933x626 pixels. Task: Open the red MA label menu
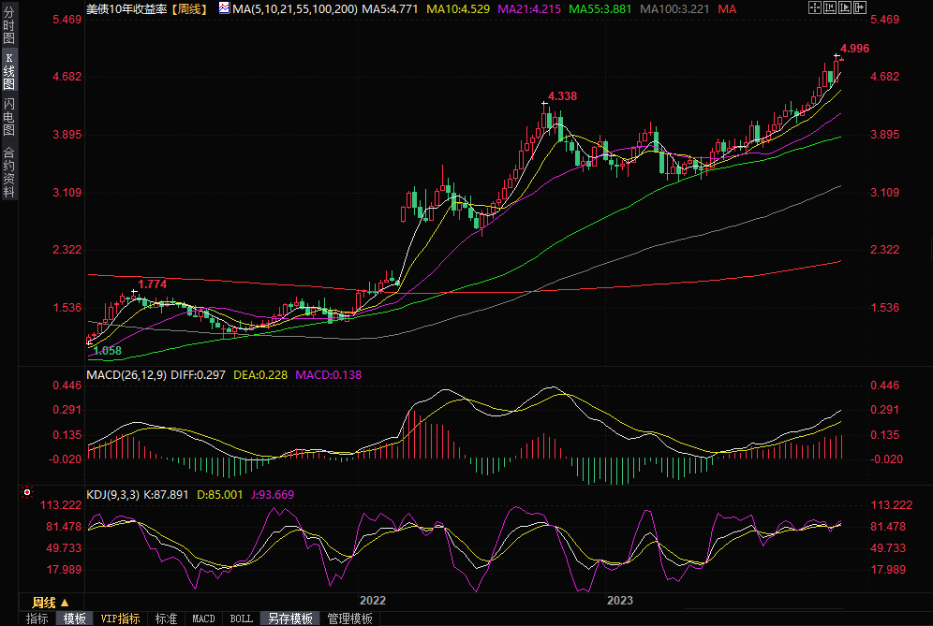tap(726, 8)
